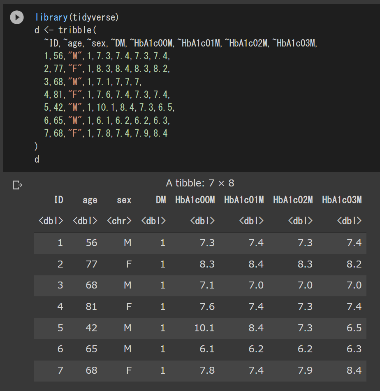The height and width of the screenshot is (391, 380).
Task: Click the HbA1c03M column header
Action: pyautogui.click(x=342, y=200)
